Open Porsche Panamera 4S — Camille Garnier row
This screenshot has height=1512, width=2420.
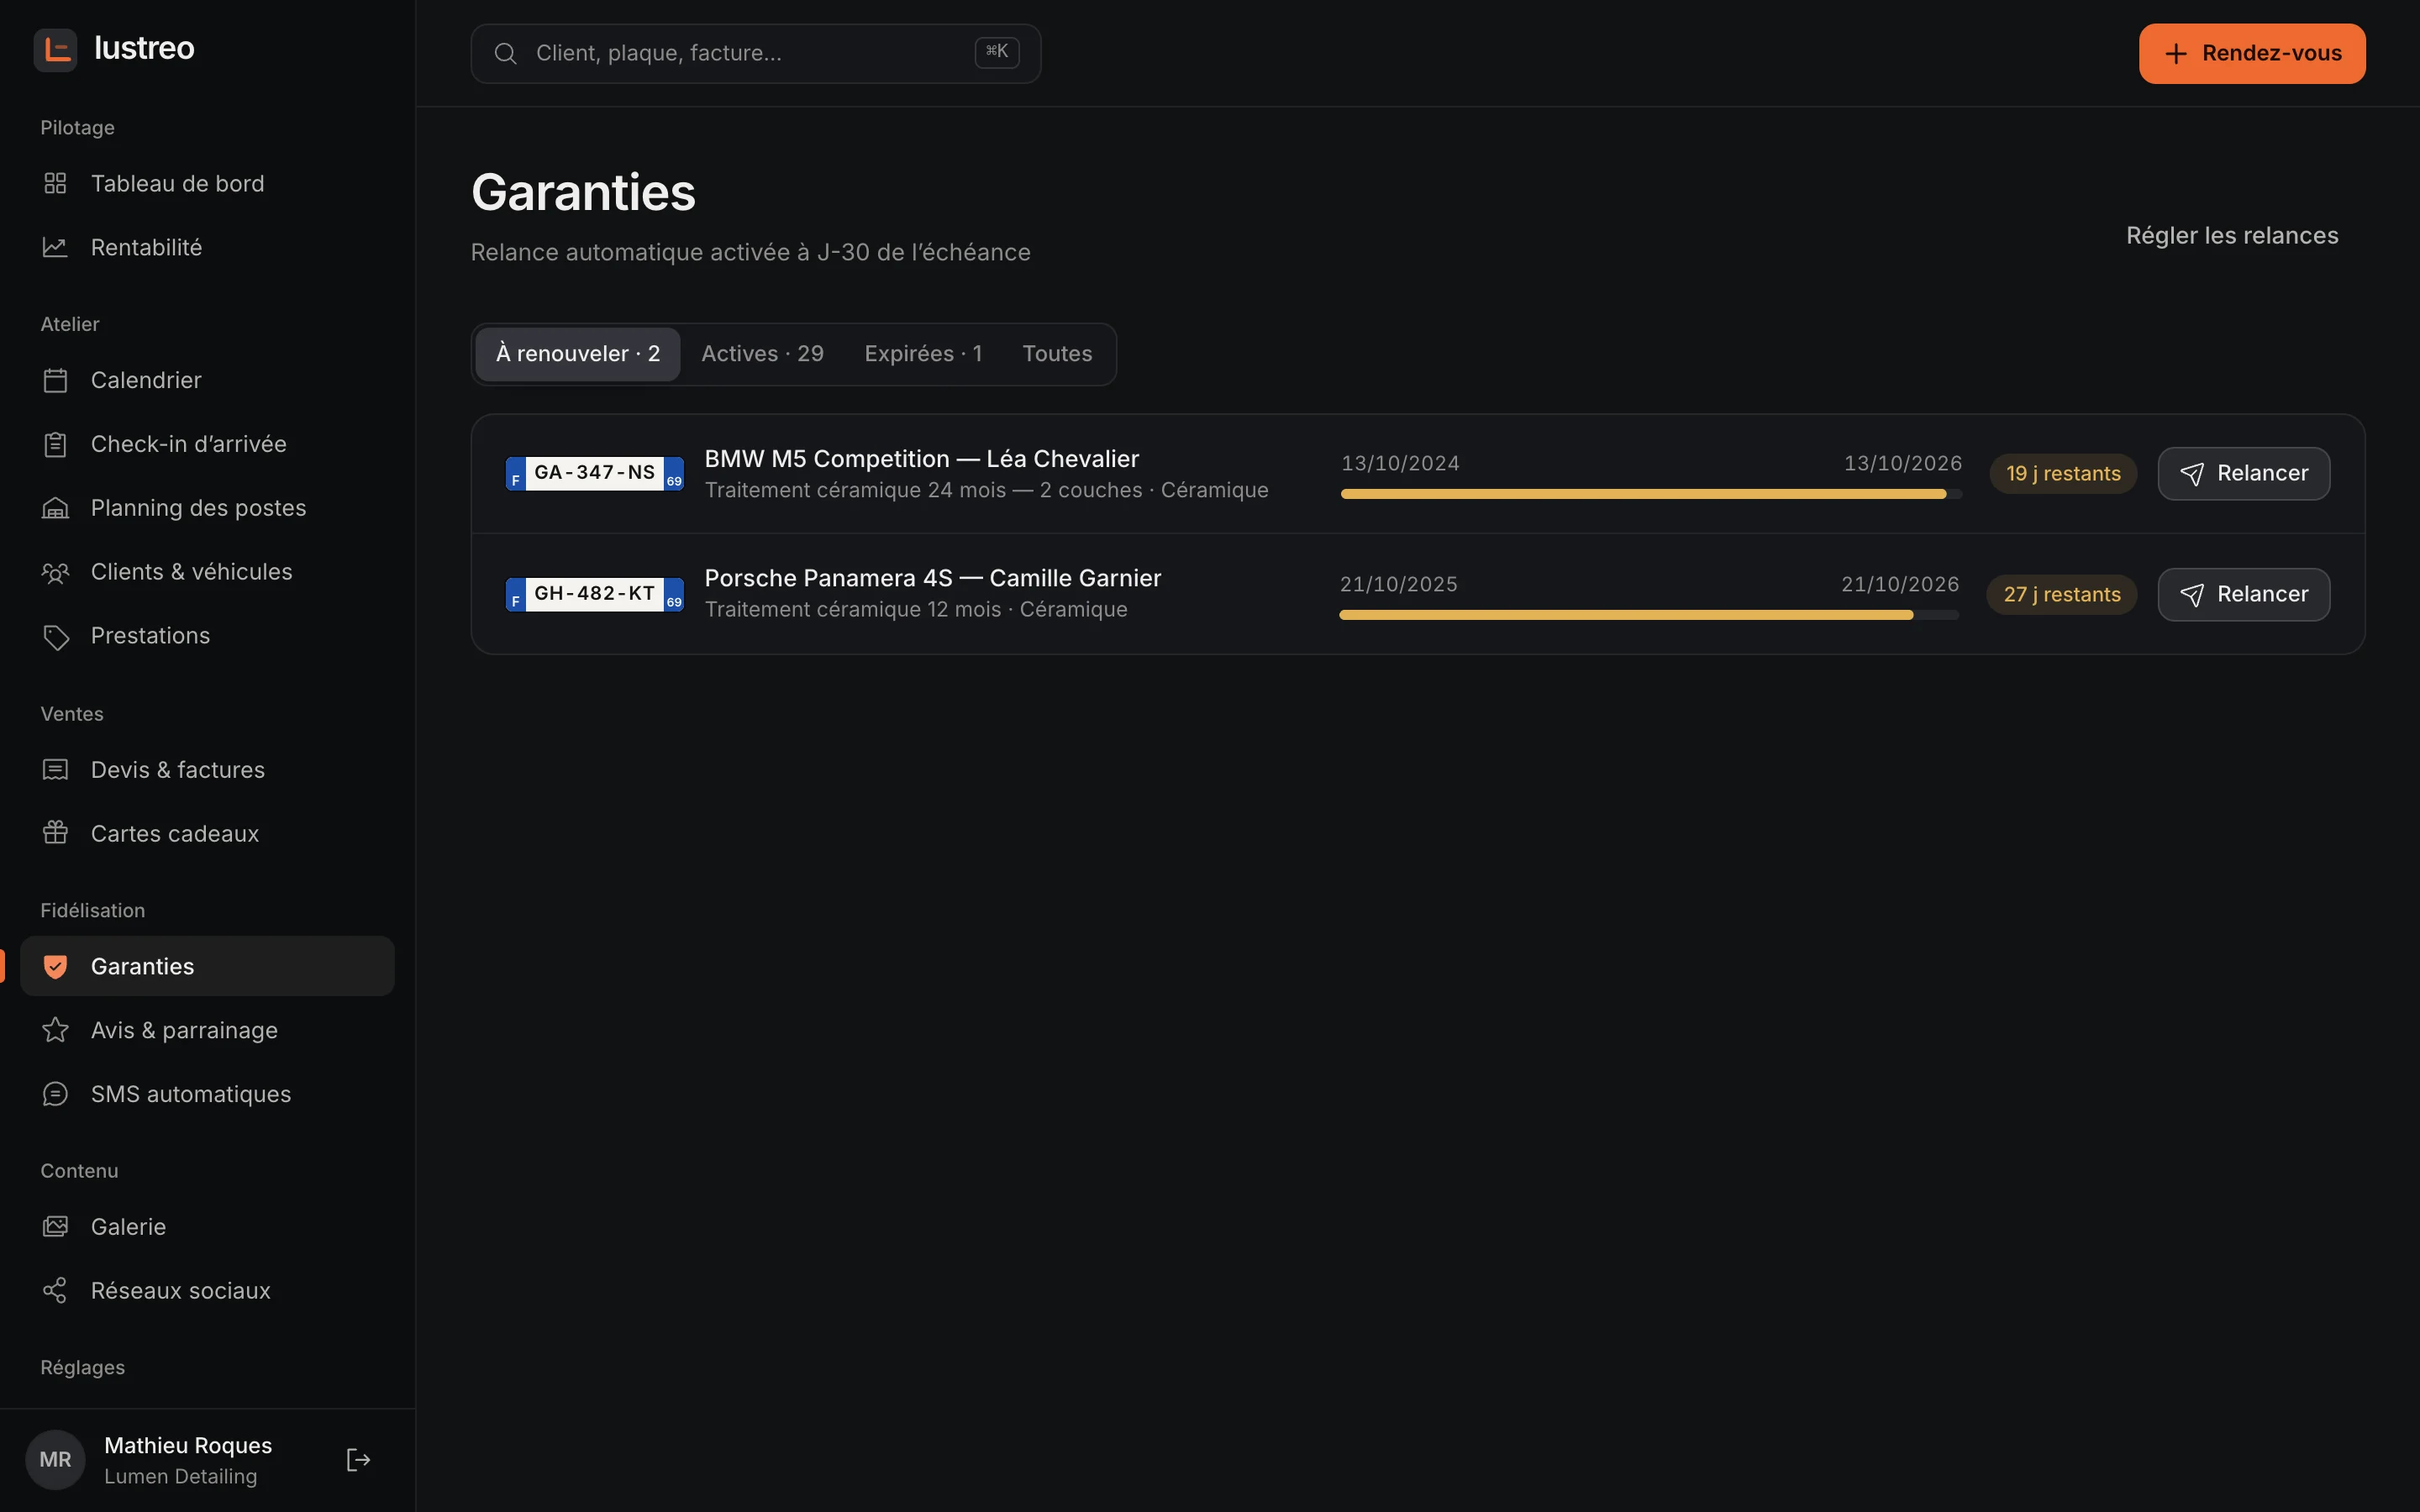1418,594
